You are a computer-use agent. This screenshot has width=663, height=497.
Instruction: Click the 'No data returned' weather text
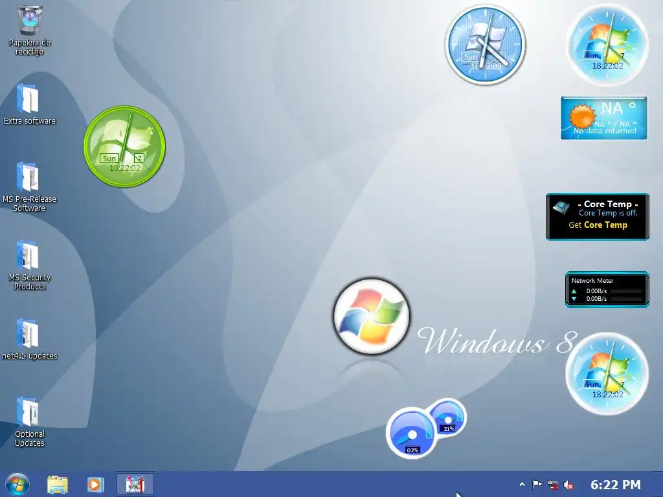click(605, 131)
